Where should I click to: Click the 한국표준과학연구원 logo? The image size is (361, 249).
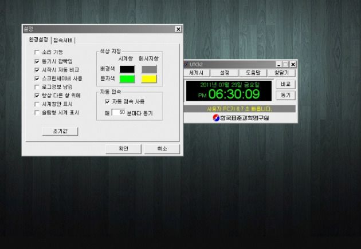coord(241,118)
